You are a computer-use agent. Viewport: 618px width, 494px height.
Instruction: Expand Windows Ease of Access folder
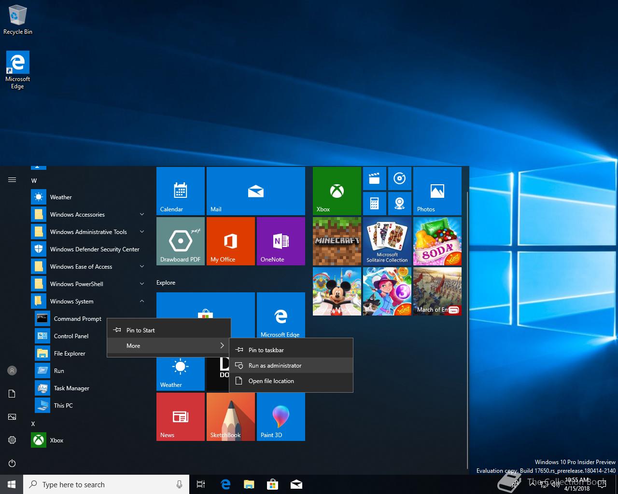coord(89,267)
